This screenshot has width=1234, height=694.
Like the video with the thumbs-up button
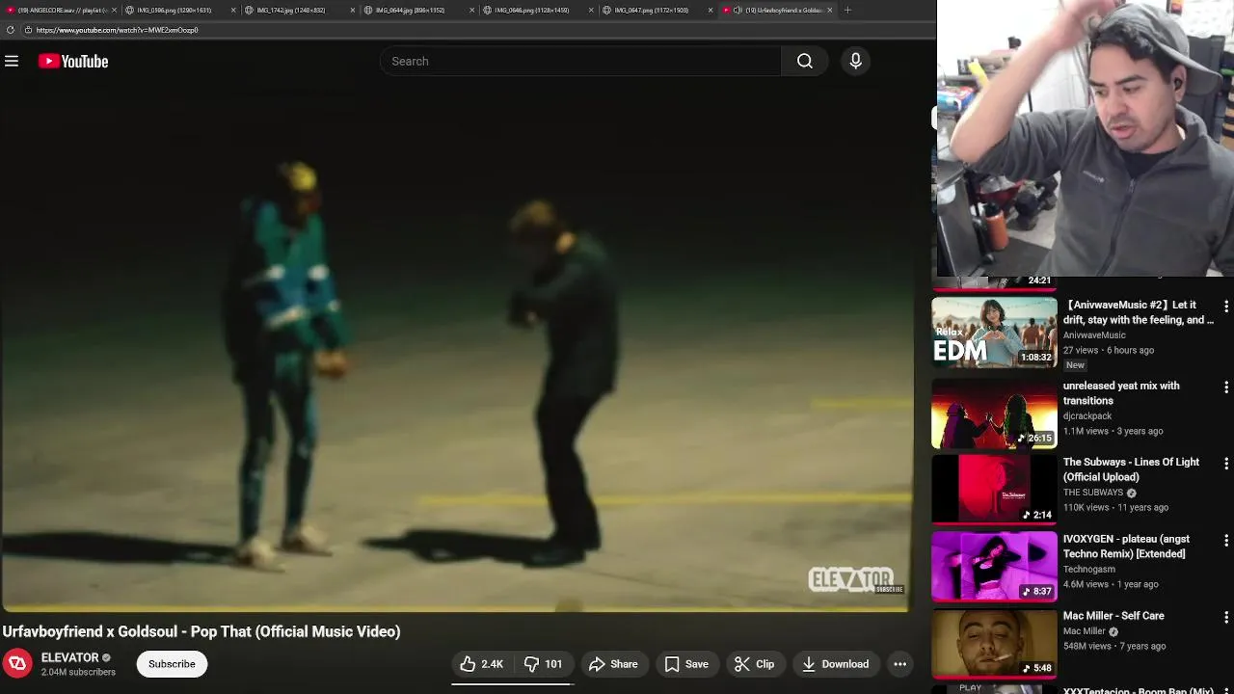tap(482, 664)
